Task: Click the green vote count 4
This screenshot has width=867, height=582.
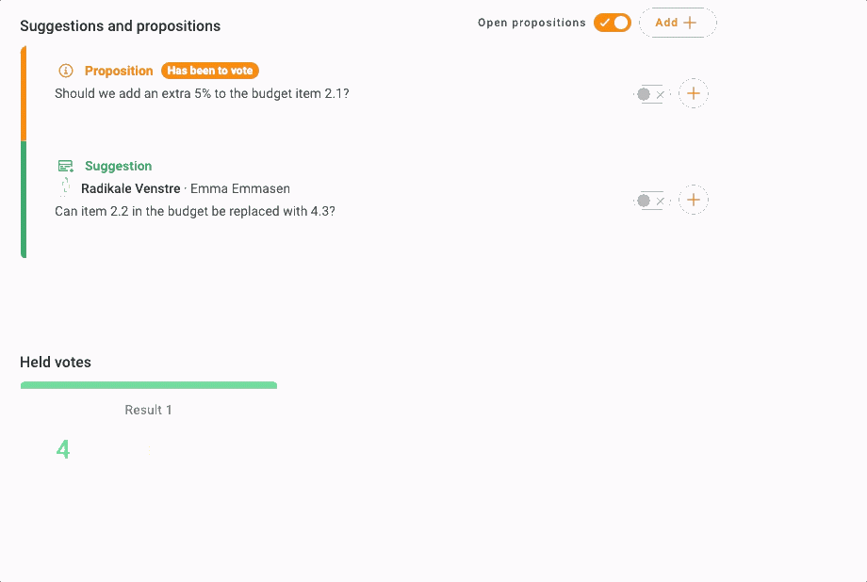Action: (63, 450)
